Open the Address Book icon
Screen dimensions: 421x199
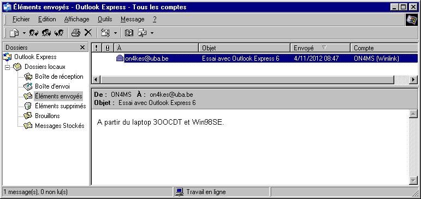[x=129, y=33]
